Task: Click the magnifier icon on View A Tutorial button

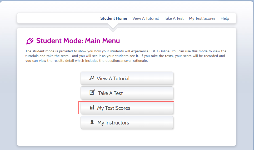Action: [x=92, y=78]
